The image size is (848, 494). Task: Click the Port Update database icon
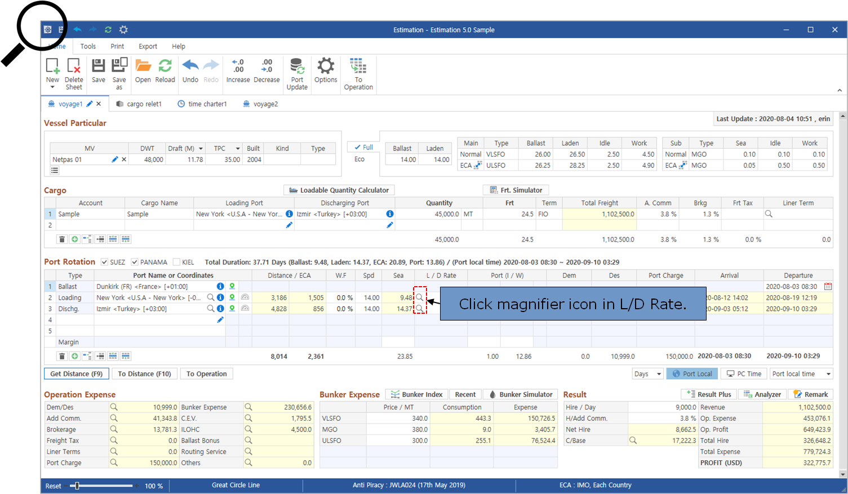[x=297, y=66]
